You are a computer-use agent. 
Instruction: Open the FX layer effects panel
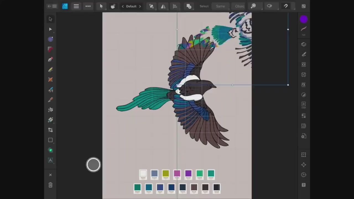click(x=303, y=85)
